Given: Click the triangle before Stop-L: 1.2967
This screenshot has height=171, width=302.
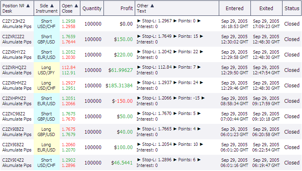Looking at the screenshot, I should click(139, 21).
